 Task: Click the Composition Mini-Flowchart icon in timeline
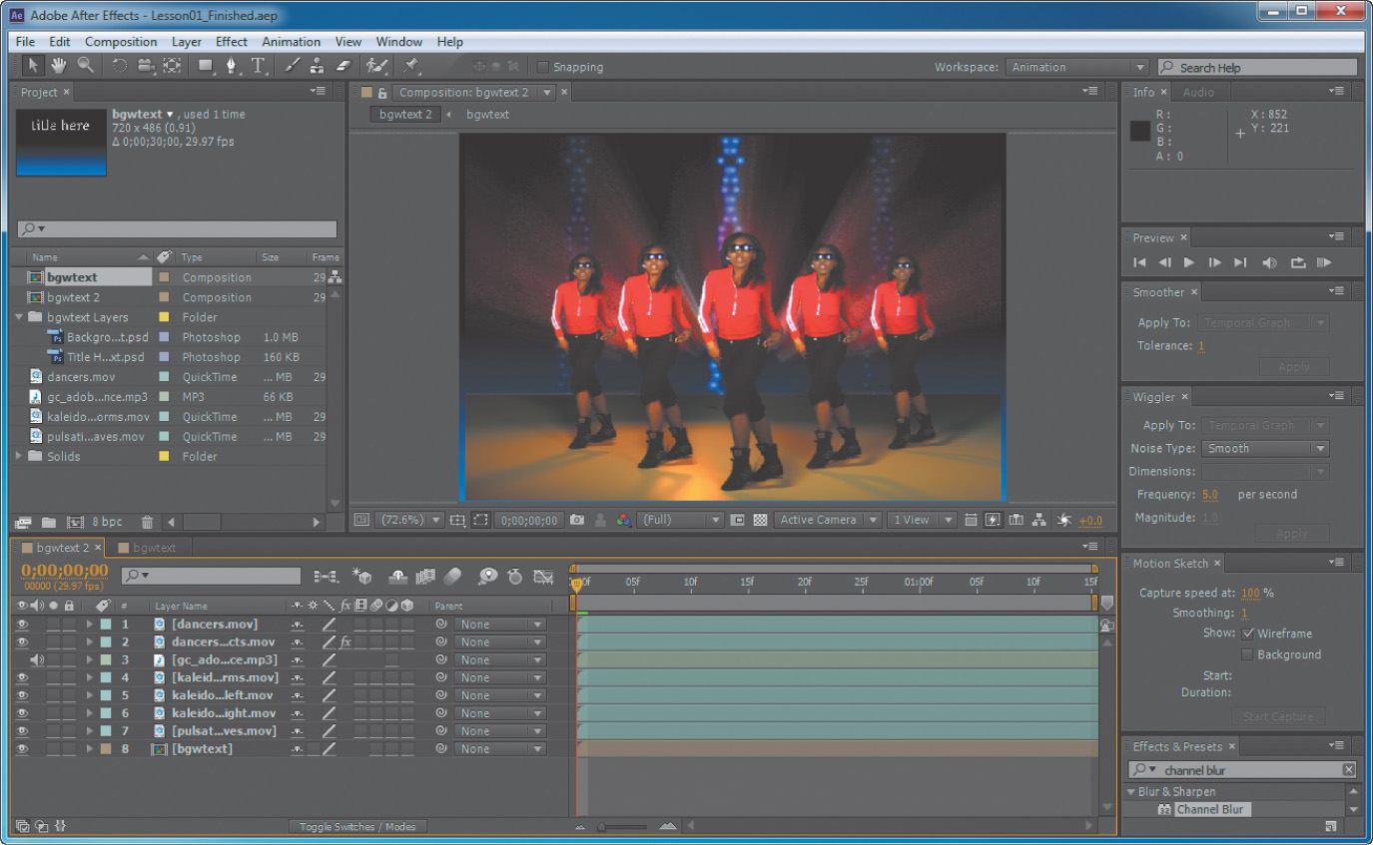(x=326, y=577)
